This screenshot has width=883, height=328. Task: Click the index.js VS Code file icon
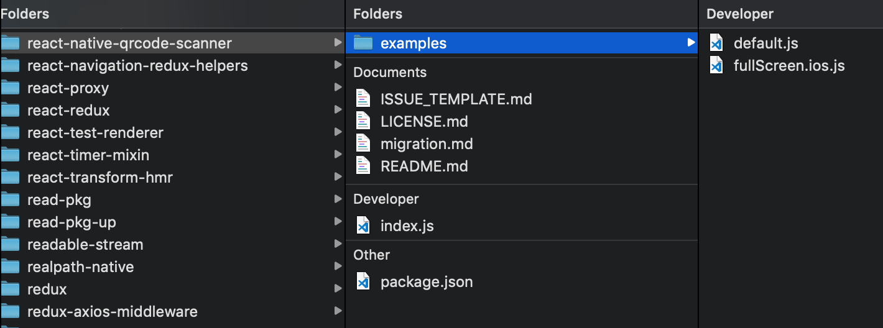click(x=363, y=225)
